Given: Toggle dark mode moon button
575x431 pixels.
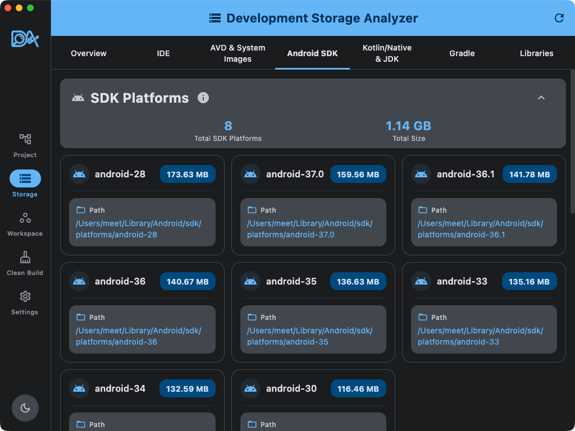Looking at the screenshot, I should [x=25, y=408].
